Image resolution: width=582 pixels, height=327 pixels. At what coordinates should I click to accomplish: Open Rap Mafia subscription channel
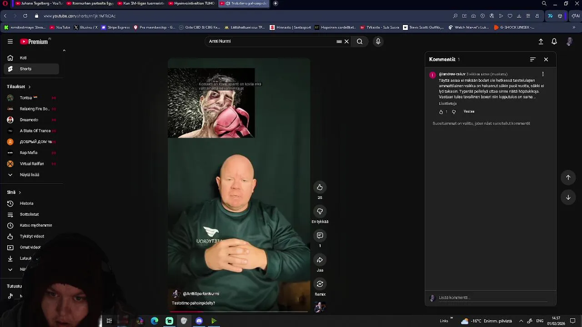31,153
